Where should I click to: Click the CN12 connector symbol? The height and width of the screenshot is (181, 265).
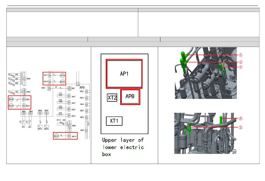point(49,88)
